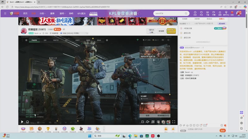Open the 首页 home tab
Image resolution: width=248 pixels, height=139 pixels.
(25, 14)
